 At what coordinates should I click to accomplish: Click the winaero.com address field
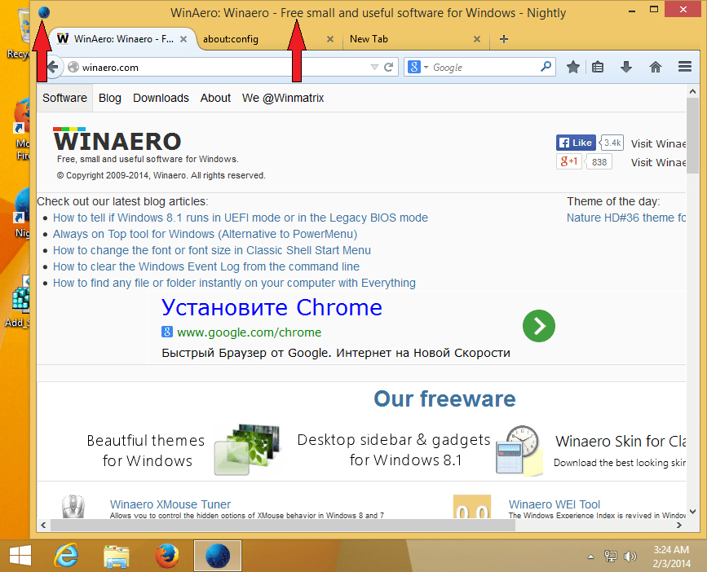coord(223,68)
